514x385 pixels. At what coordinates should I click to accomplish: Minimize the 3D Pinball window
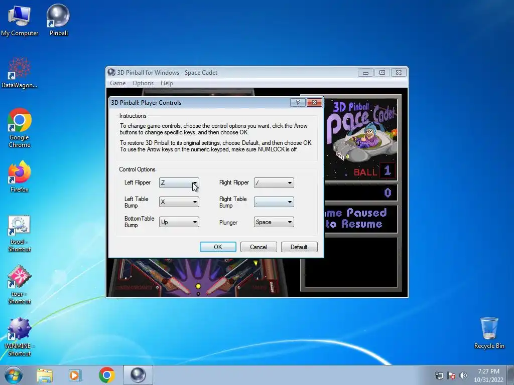(365, 72)
